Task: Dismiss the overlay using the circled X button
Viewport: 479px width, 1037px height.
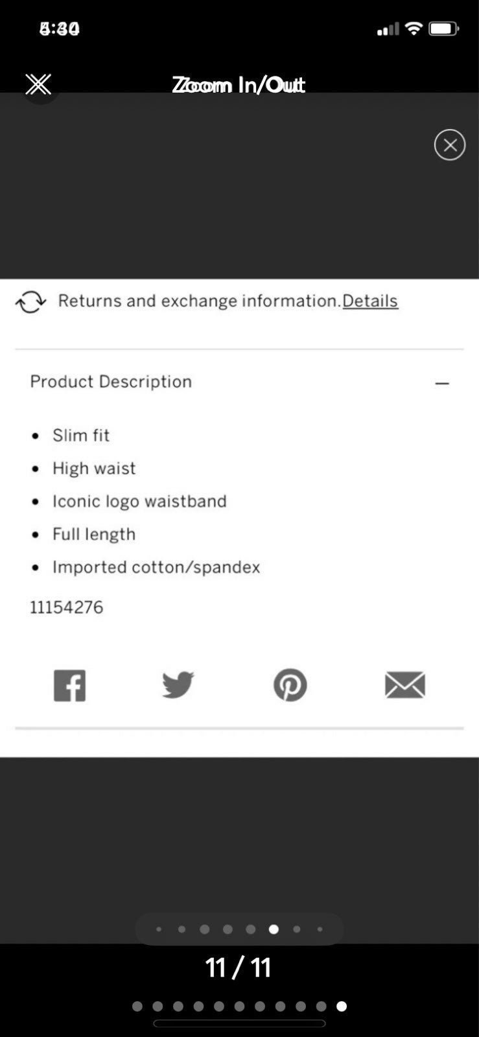Action: pyautogui.click(x=450, y=145)
